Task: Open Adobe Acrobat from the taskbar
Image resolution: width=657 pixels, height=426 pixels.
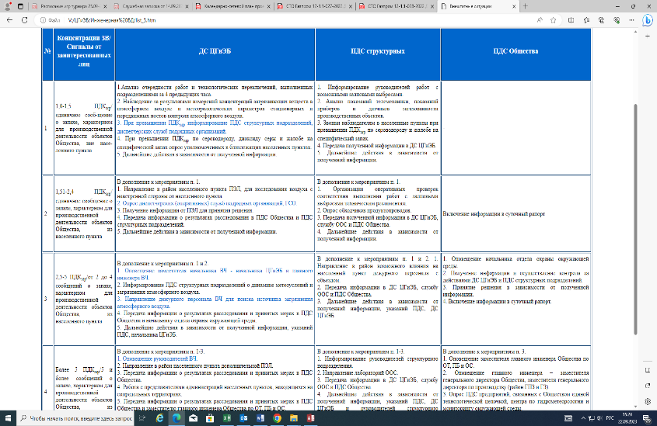Action: point(310,418)
